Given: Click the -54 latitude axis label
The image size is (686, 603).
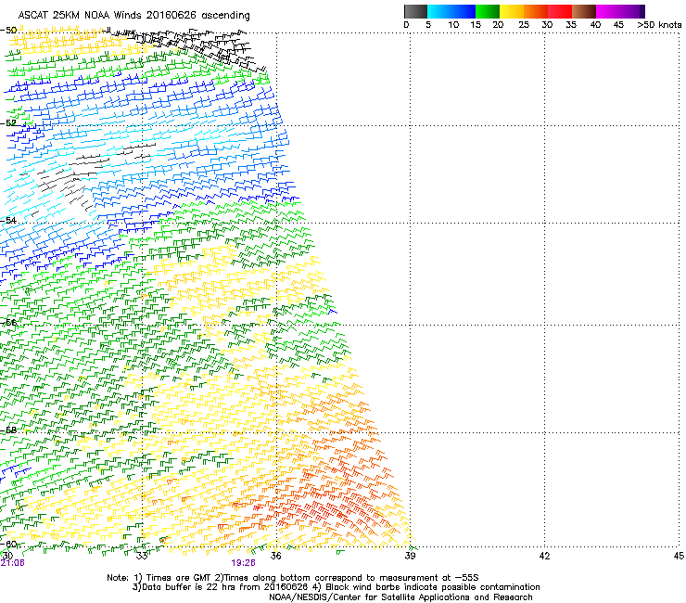Looking at the screenshot, I should click(x=8, y=220).
